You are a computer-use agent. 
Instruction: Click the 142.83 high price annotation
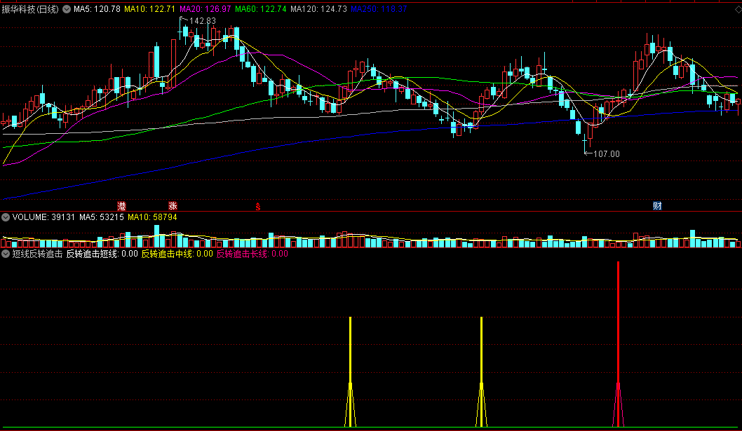coord(202,21)
